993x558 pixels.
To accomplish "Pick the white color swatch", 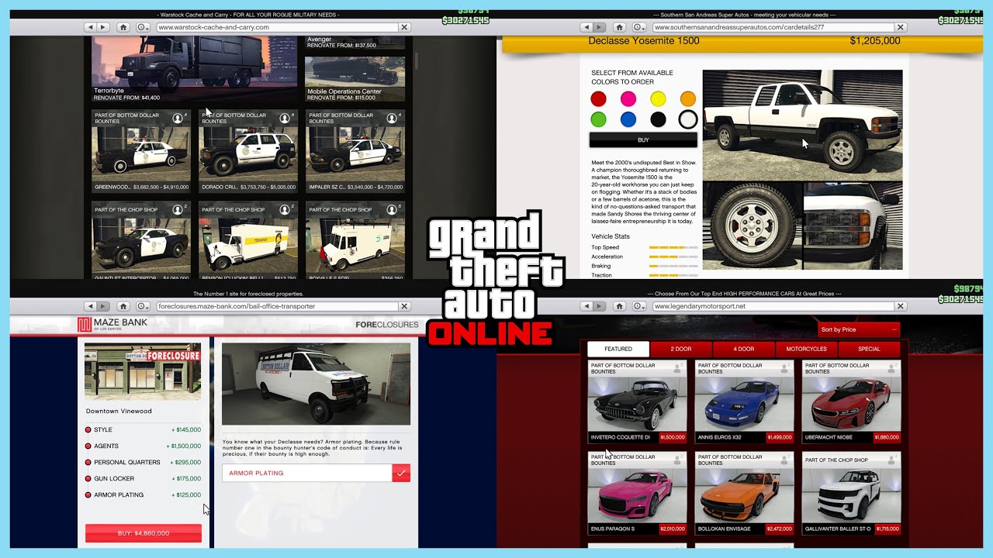I will (688, 119).
